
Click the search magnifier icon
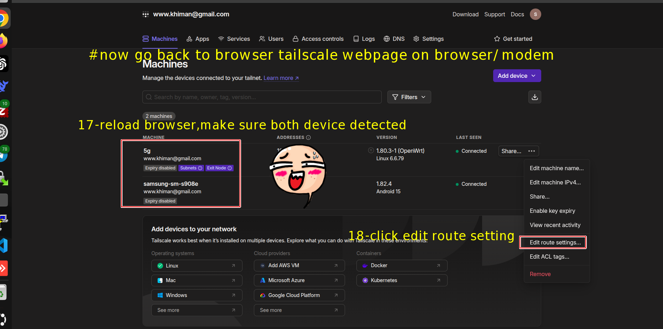pos(149,97)
